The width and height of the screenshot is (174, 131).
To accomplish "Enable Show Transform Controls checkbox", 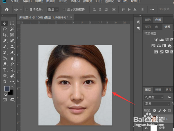I will click(64, 10).
